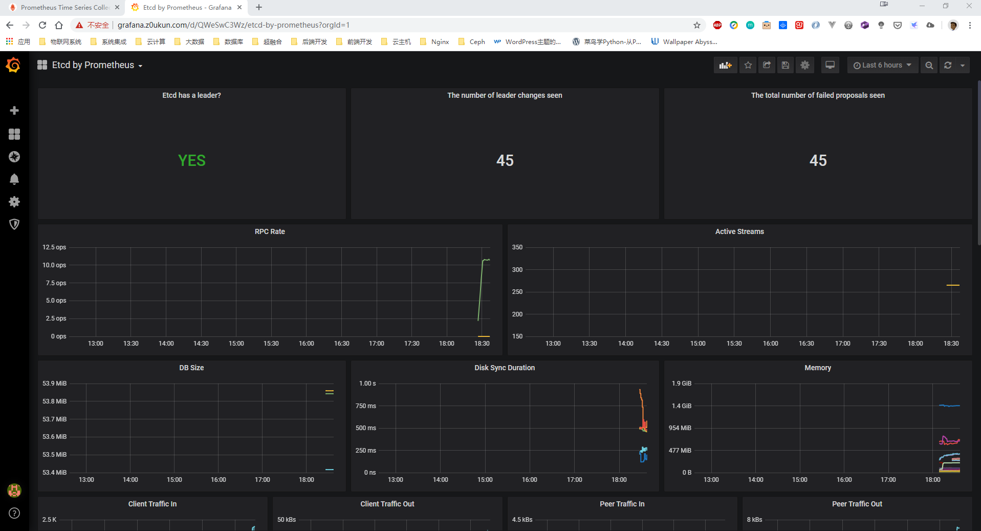
Task: Open the refresh interval dropdown arrow
Action: (x=963, y=65)
